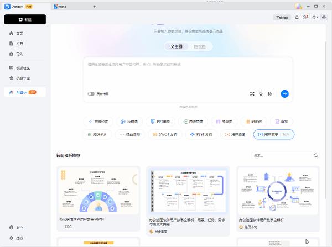Screen dimensions: 332x247
Task: Toggle the switch inside the prompt box
Action: [x=91, y=94]
